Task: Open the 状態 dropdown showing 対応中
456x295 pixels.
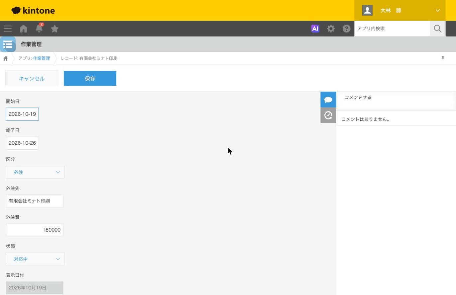Action: pos(35,259)
